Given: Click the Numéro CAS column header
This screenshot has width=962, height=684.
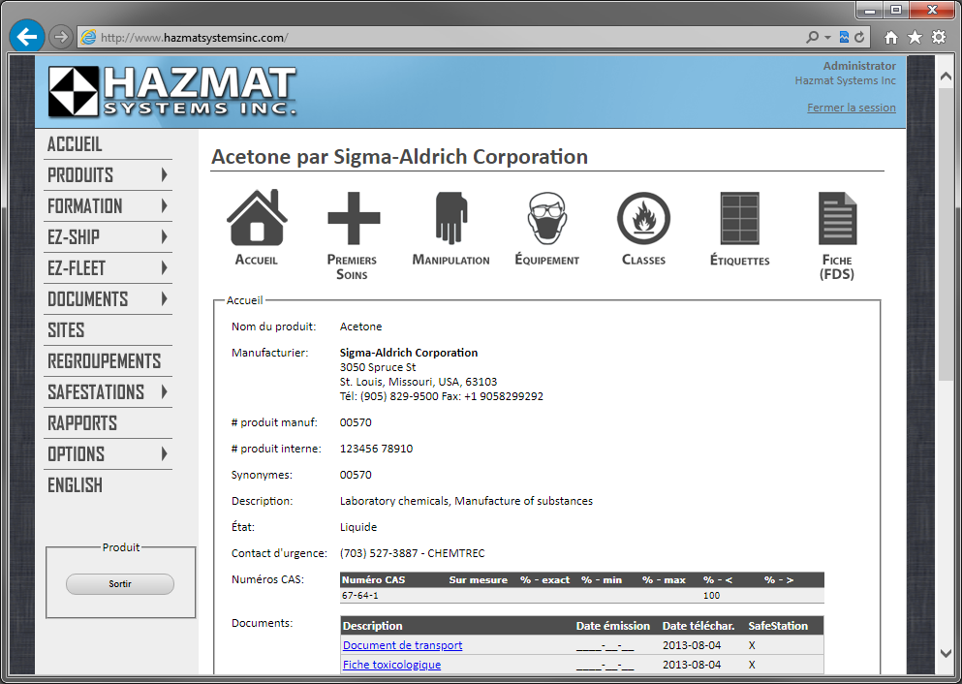Looking at the screenshot, I should click(x=373, y=579).
